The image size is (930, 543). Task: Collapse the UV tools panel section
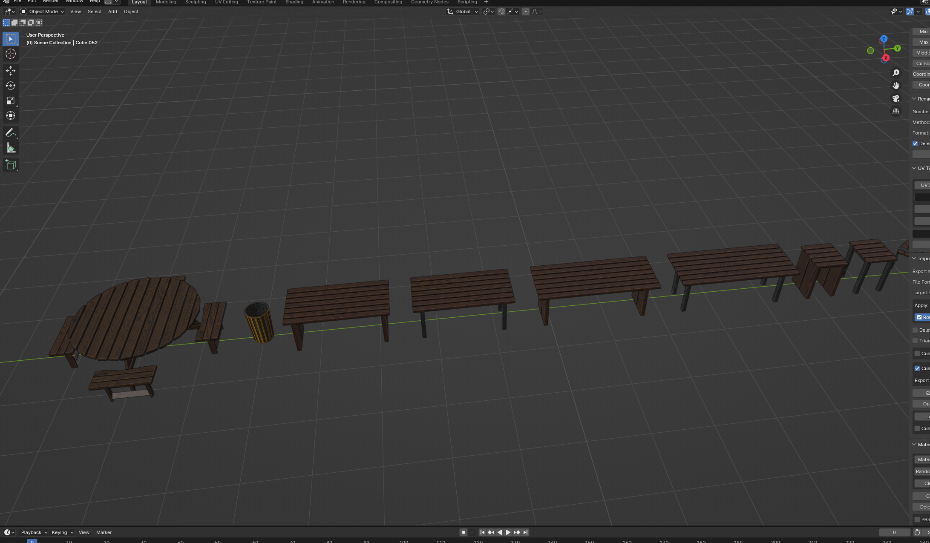click(x=914, y=168)
